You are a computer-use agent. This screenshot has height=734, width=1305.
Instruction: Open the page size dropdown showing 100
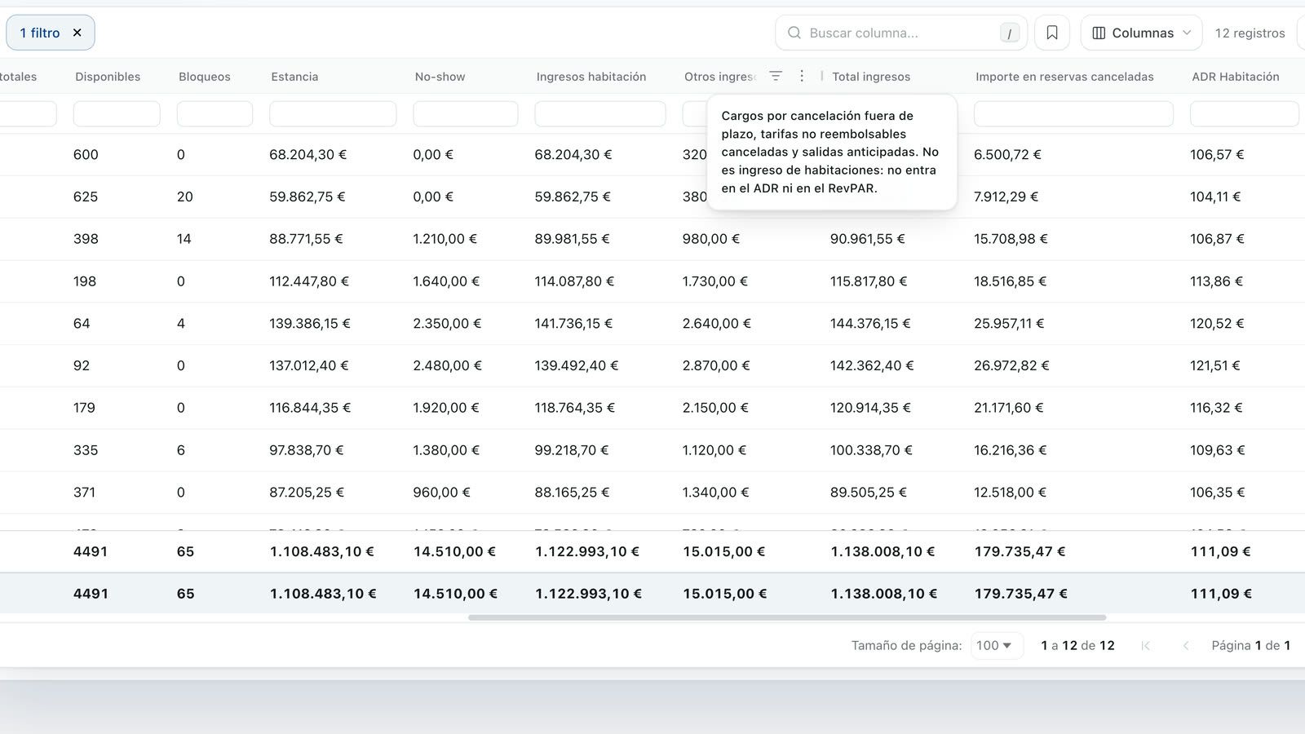tap(997, 645)
